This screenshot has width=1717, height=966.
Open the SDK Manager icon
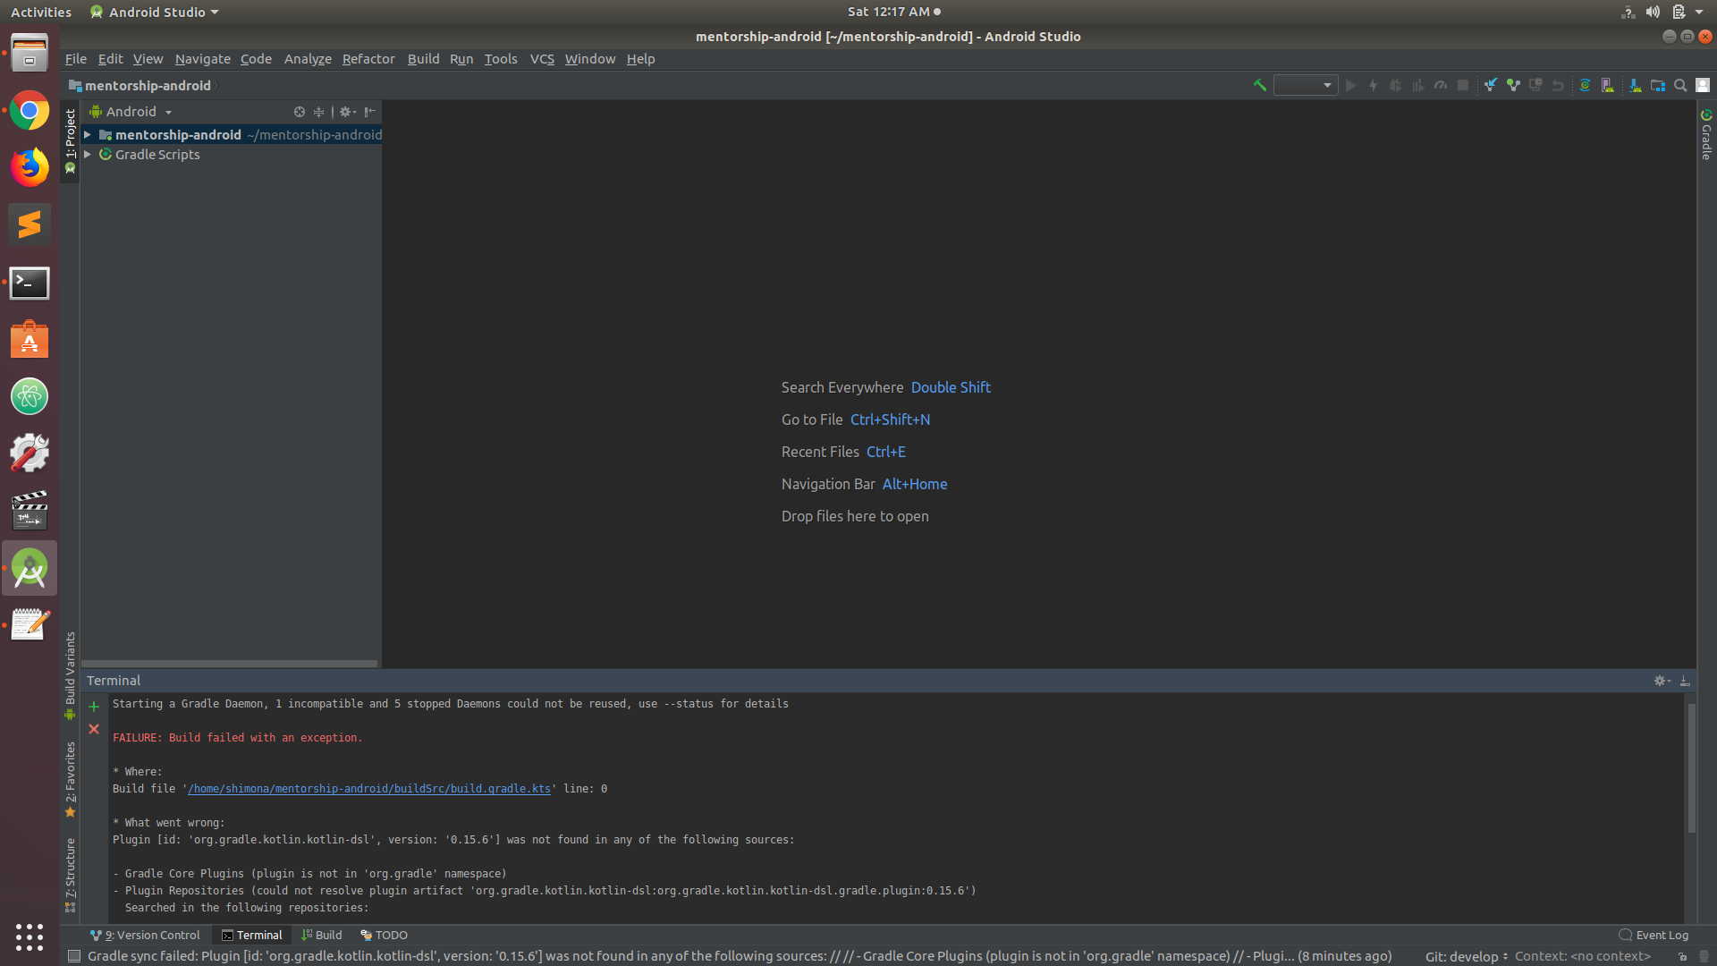tap(1635, 86)
